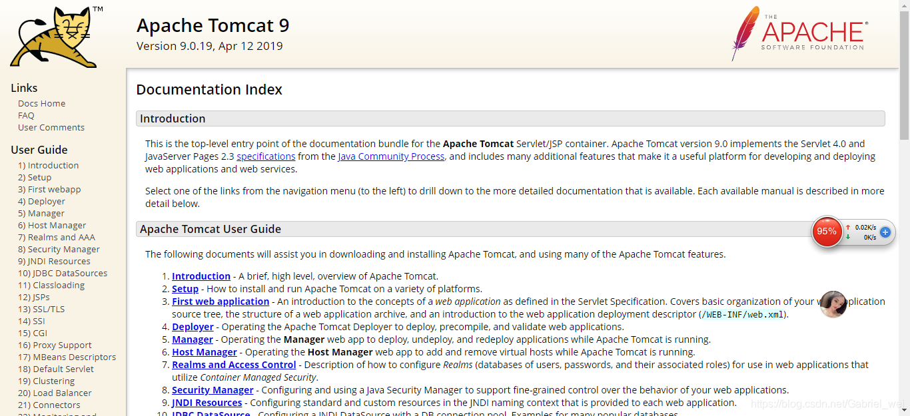Open 12) JSPs sidebar link

click(34, 297)
